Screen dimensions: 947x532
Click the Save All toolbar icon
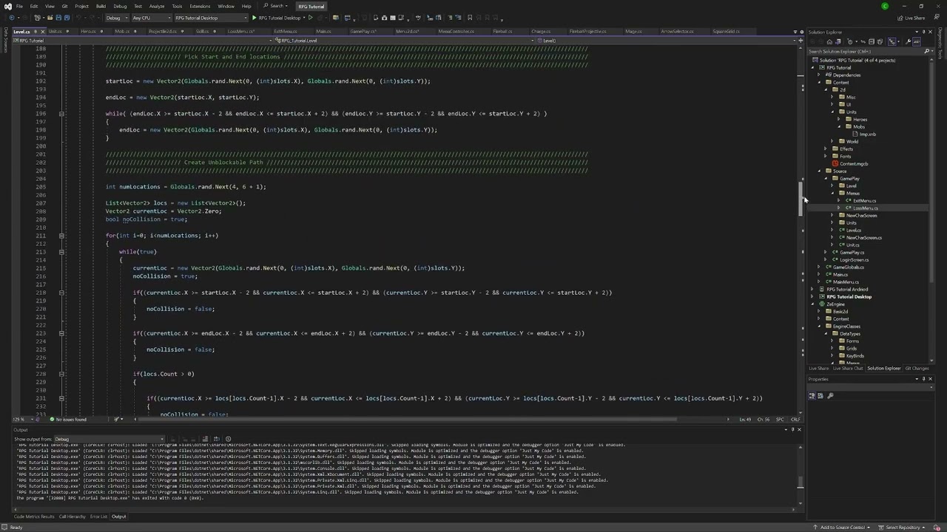click(67, 18)
